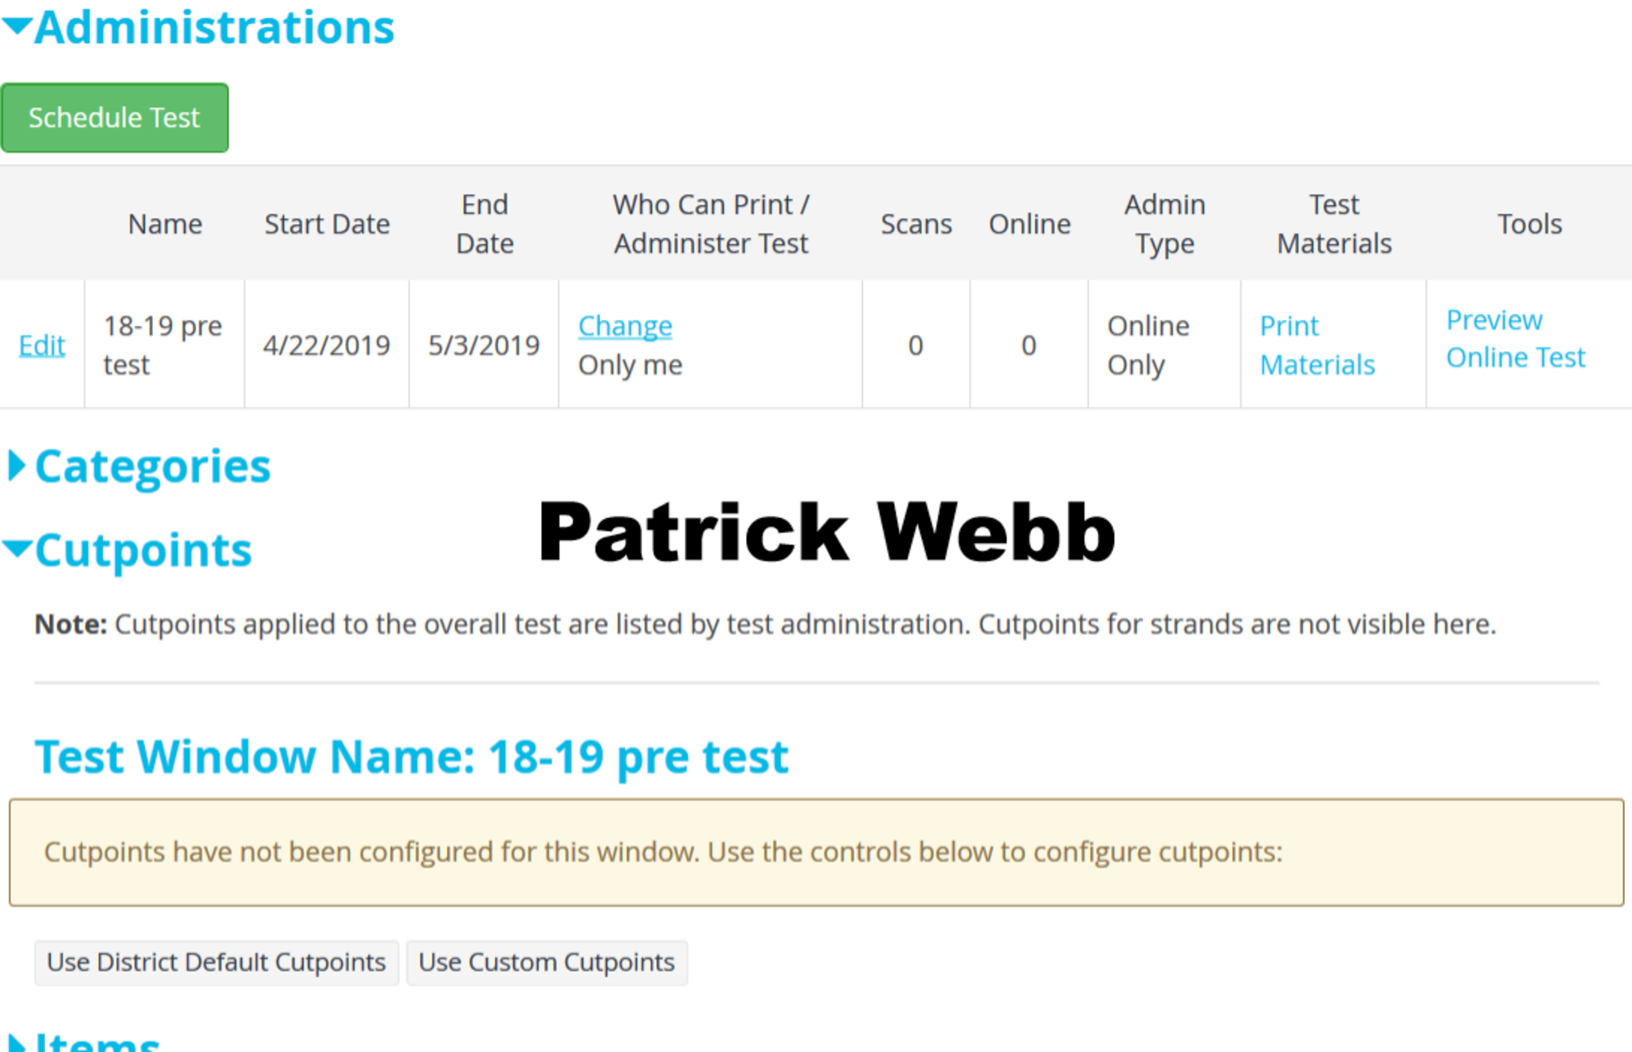This screenshot has height=1052, width=1632.
Task: Expand the Items section arrow
Action: 16,1042
